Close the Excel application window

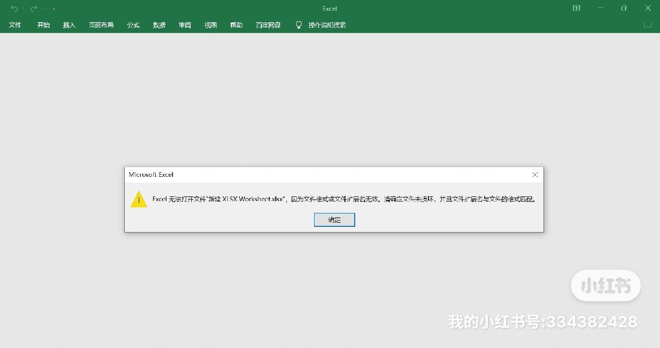tap(648, 8)
